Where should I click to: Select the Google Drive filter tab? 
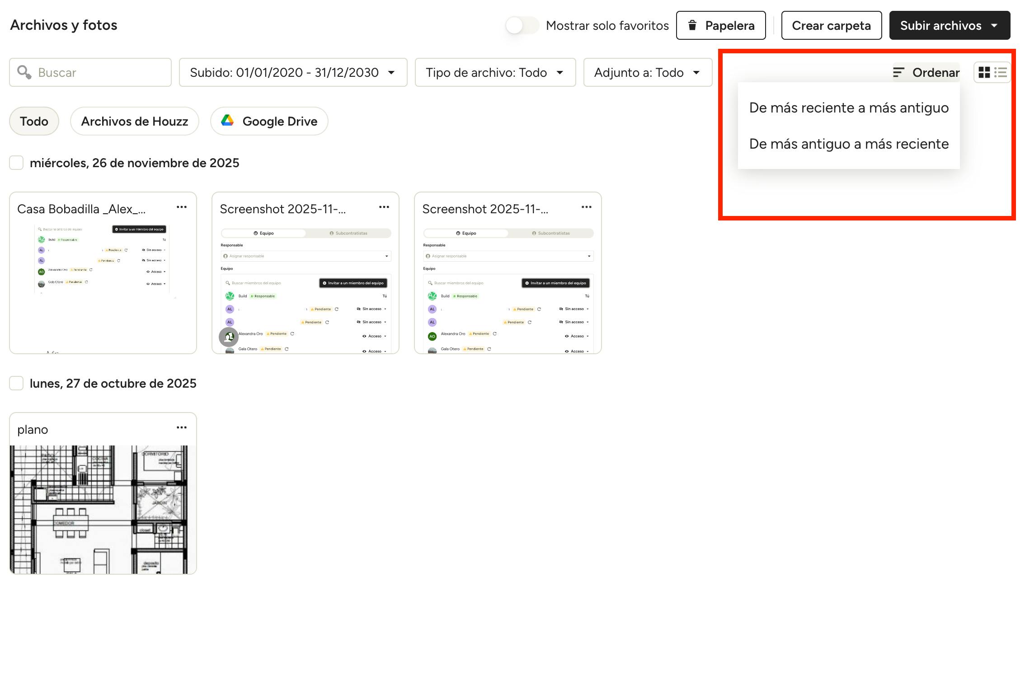pyautogui.click(x=269, y=121)
